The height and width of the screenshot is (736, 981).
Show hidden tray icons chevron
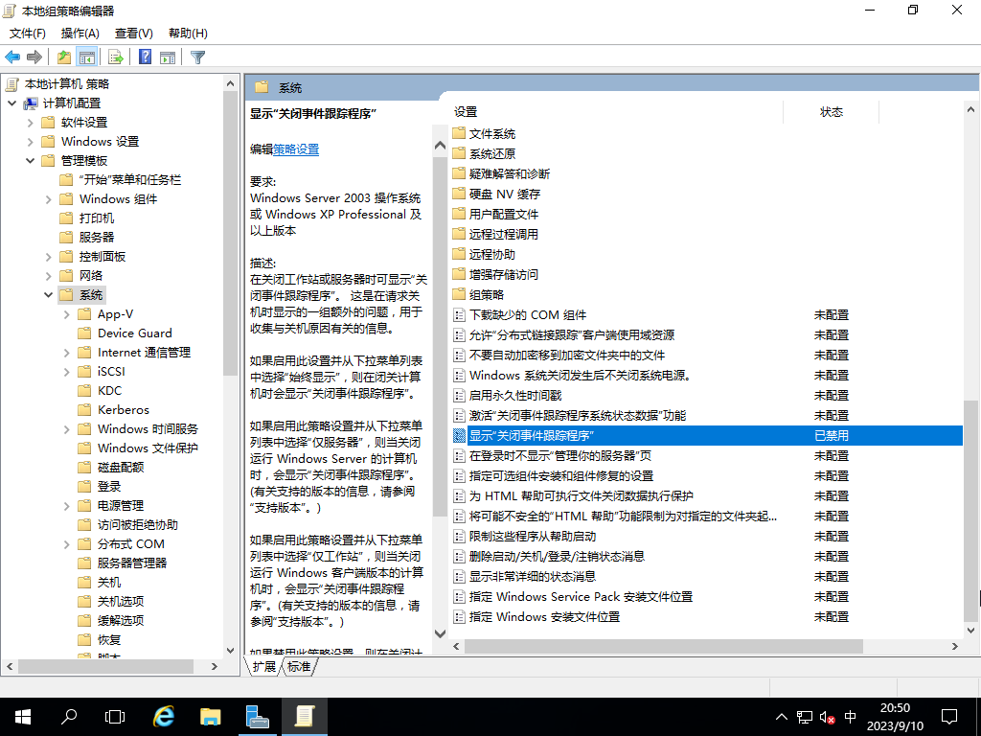click(x=782, y=717)
